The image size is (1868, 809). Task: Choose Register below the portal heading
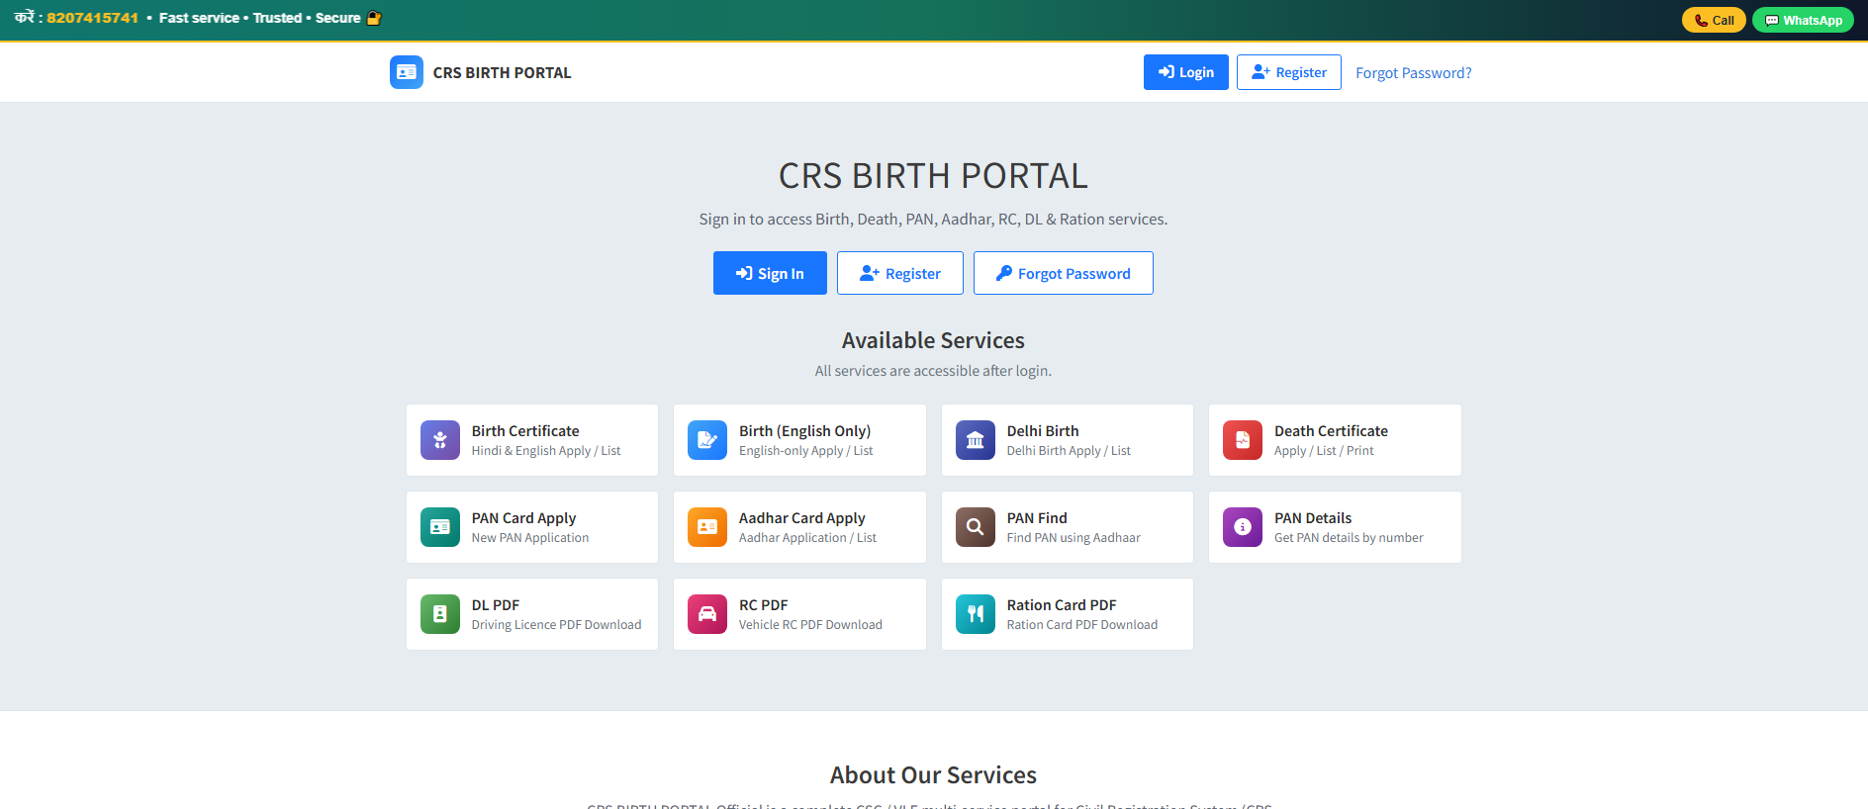click(x=900, y=273)
